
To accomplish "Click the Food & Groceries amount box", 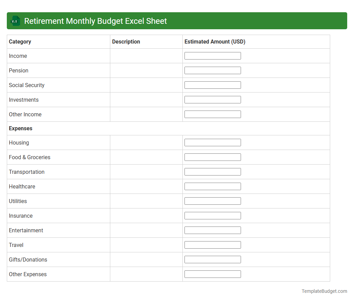I will (212, 157).
